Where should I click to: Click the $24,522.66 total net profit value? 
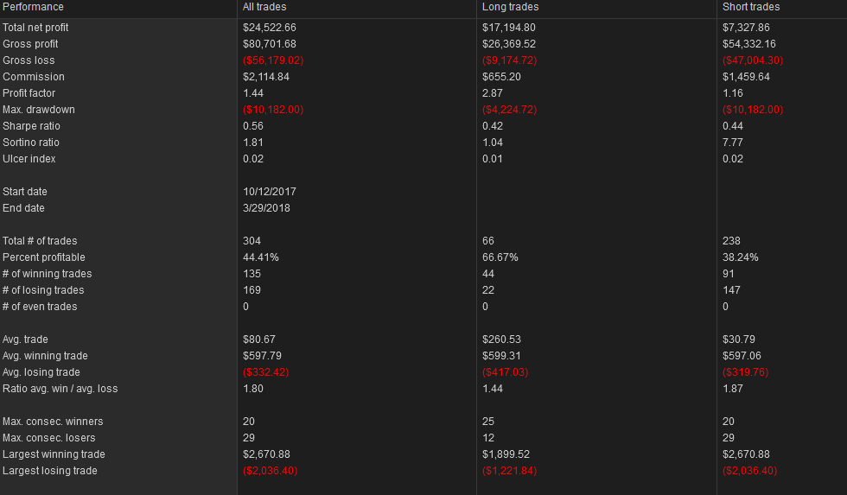tap(270, 28)
